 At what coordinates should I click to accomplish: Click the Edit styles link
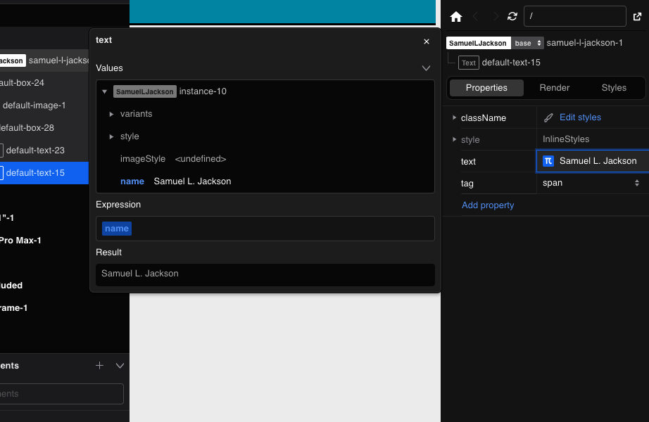580,117
